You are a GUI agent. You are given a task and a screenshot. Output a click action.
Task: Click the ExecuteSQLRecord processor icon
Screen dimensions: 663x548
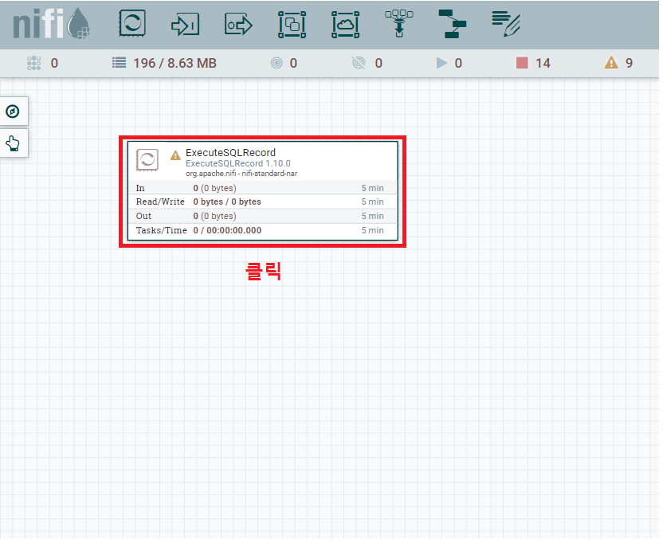pyautogui.click(x=147, y=160)
